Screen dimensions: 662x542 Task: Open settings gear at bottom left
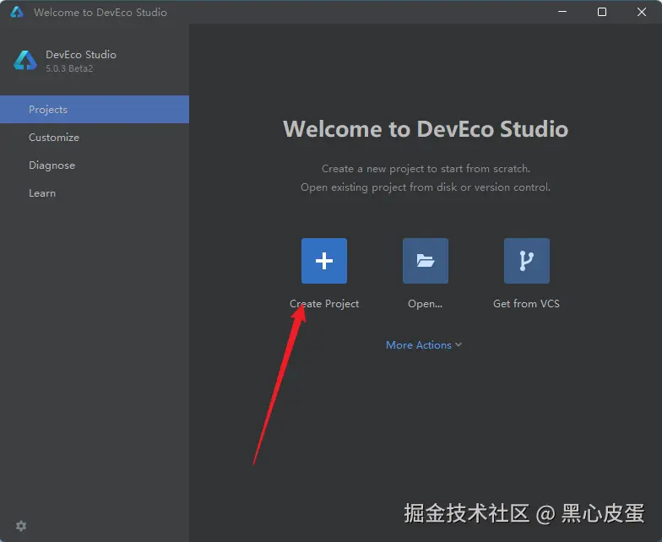click(21, 526)
